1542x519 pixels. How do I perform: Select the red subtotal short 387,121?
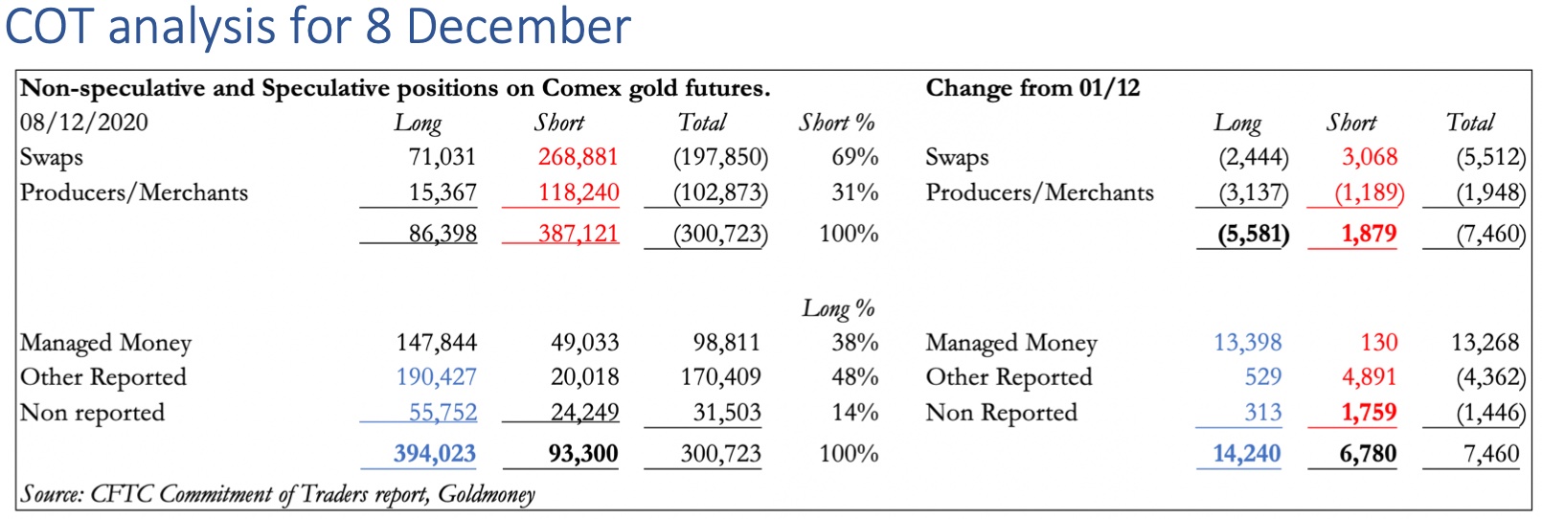click(578, 234)
